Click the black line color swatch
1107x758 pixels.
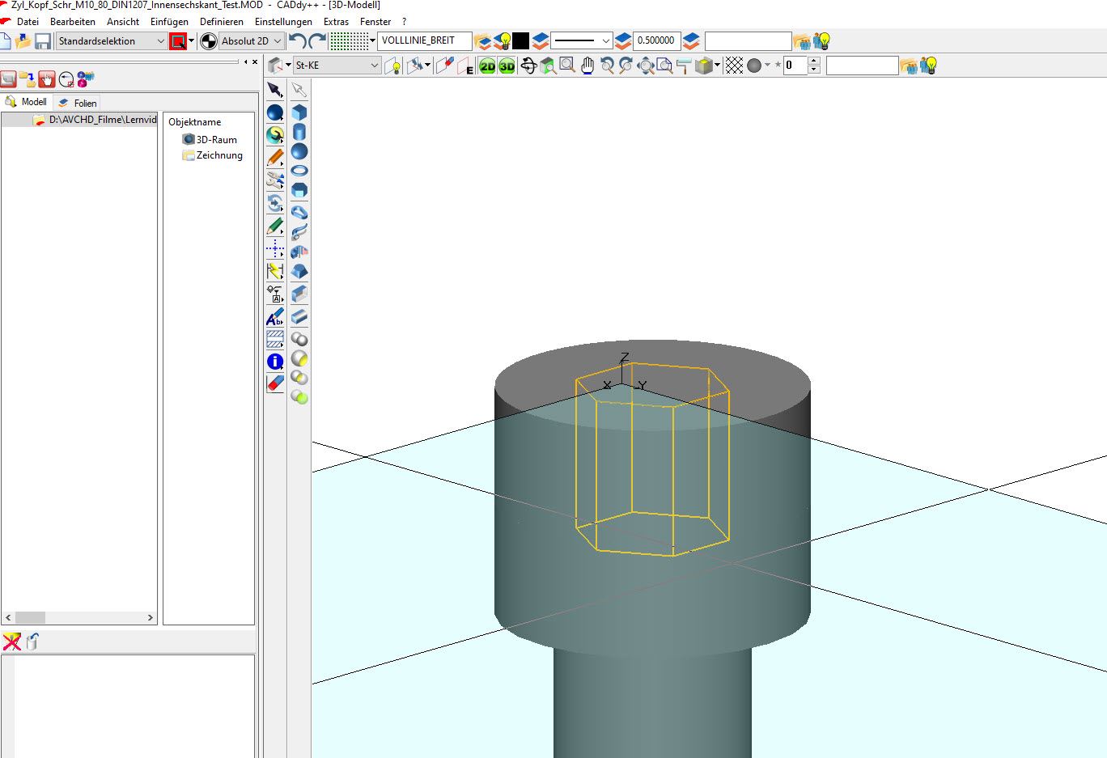pos(521,40)
